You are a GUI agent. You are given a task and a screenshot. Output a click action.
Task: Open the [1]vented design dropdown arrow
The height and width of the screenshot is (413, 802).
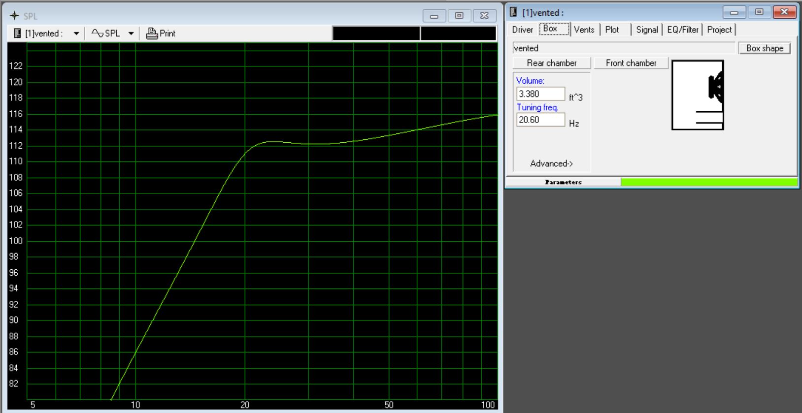[76, 33]
